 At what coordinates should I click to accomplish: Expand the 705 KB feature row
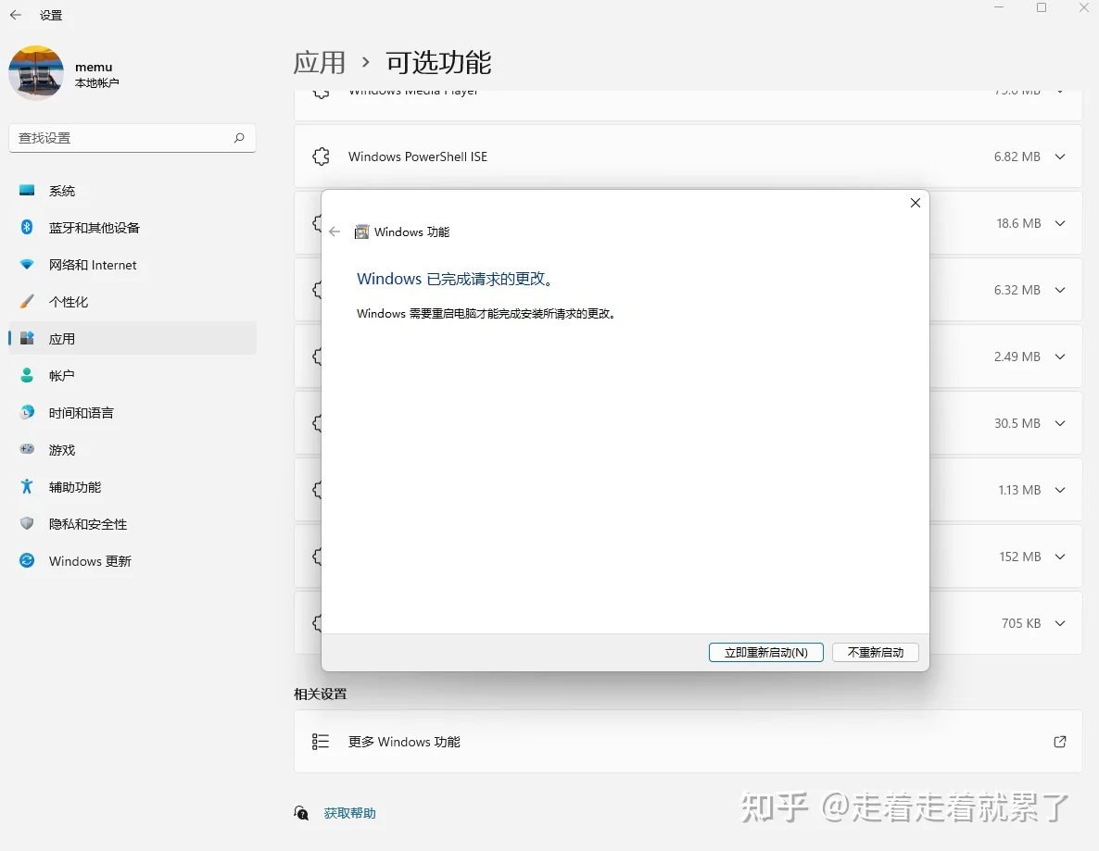pyautogui.click(x=1060, y=622)
